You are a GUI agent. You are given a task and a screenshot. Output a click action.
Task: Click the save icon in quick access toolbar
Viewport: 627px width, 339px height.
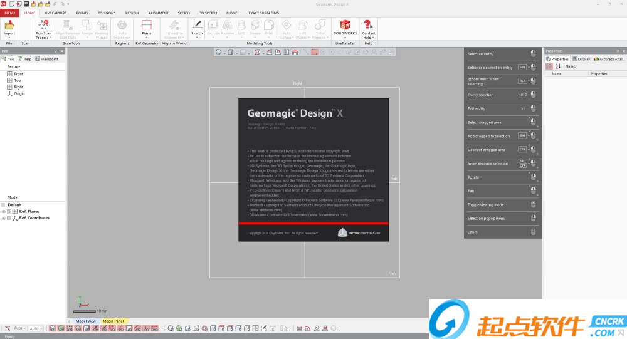point(26,4)
